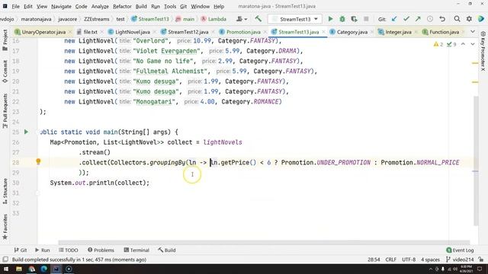Run with coverage icon in toolbar

point(354,19)
